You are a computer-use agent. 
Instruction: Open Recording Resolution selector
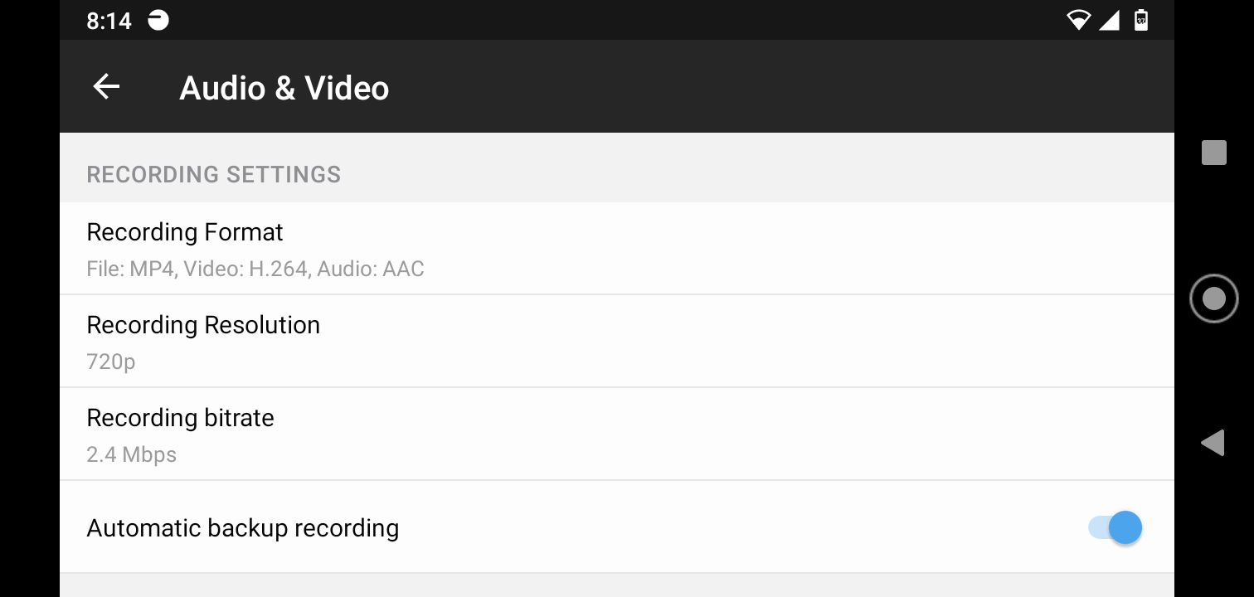498,341
